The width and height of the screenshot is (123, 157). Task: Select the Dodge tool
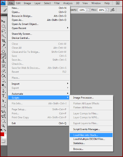[x=3, y=85]
